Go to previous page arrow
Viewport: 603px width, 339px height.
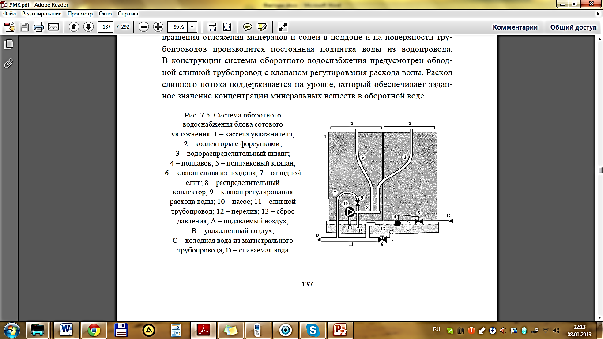pos(74,27)
